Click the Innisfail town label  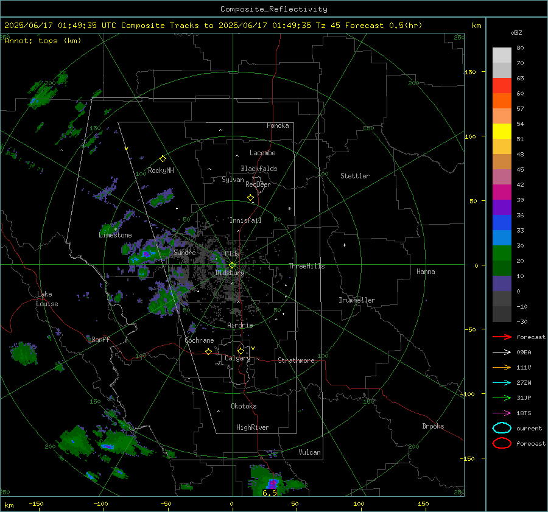pyautogui.click(x=245, y=220)
